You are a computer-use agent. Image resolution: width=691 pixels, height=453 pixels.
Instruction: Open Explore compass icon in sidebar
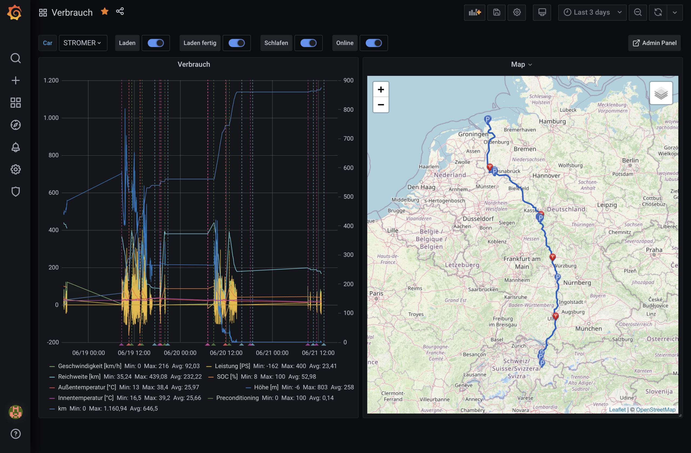[15, 125]
